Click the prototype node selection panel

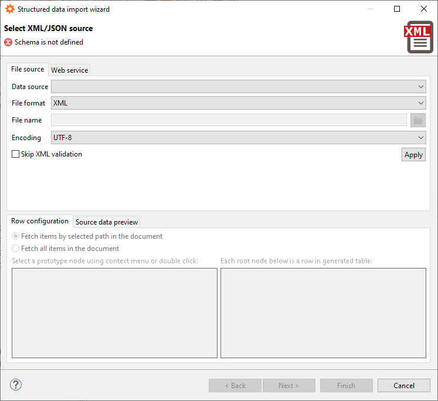click(x=114, y=313)
